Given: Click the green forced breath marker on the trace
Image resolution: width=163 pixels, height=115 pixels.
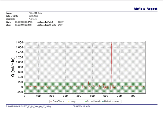Looking at the screenshot, I should tap(80, 87).
